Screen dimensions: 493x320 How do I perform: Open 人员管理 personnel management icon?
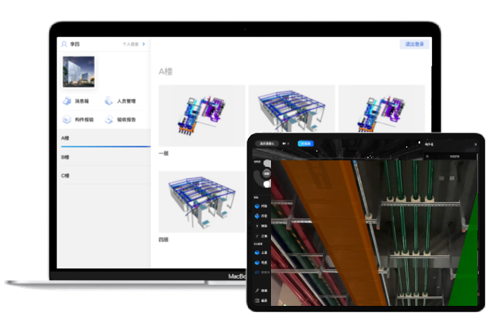tap(109, 101)
